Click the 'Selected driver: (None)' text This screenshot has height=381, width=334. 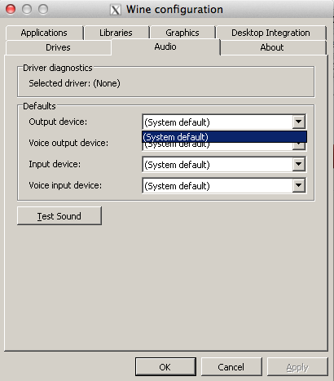coord(74,83)
